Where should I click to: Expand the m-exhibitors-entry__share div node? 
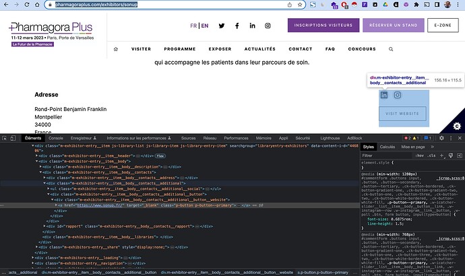tap(37, 247)
